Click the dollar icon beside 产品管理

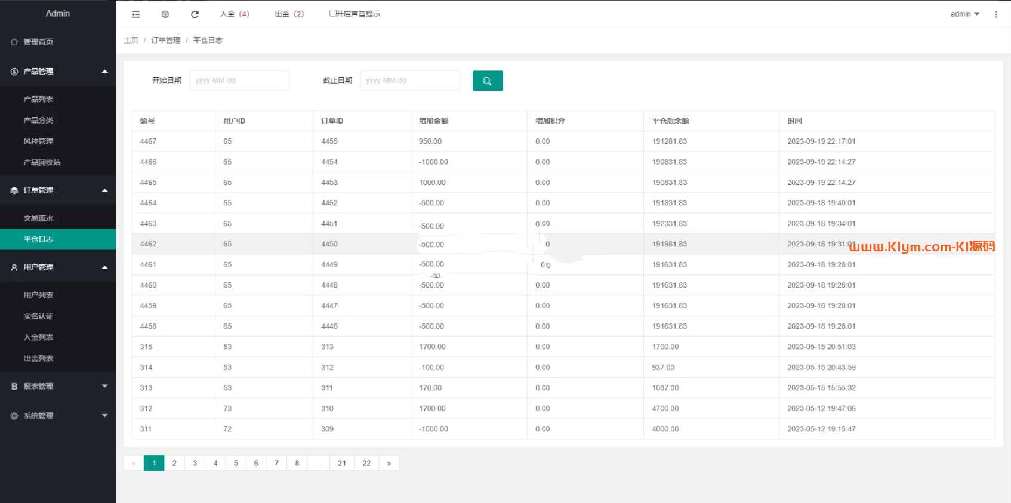click(x=14, y=72)
